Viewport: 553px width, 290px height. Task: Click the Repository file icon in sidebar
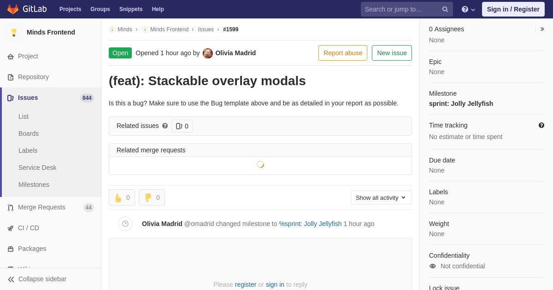pos(11,77)
